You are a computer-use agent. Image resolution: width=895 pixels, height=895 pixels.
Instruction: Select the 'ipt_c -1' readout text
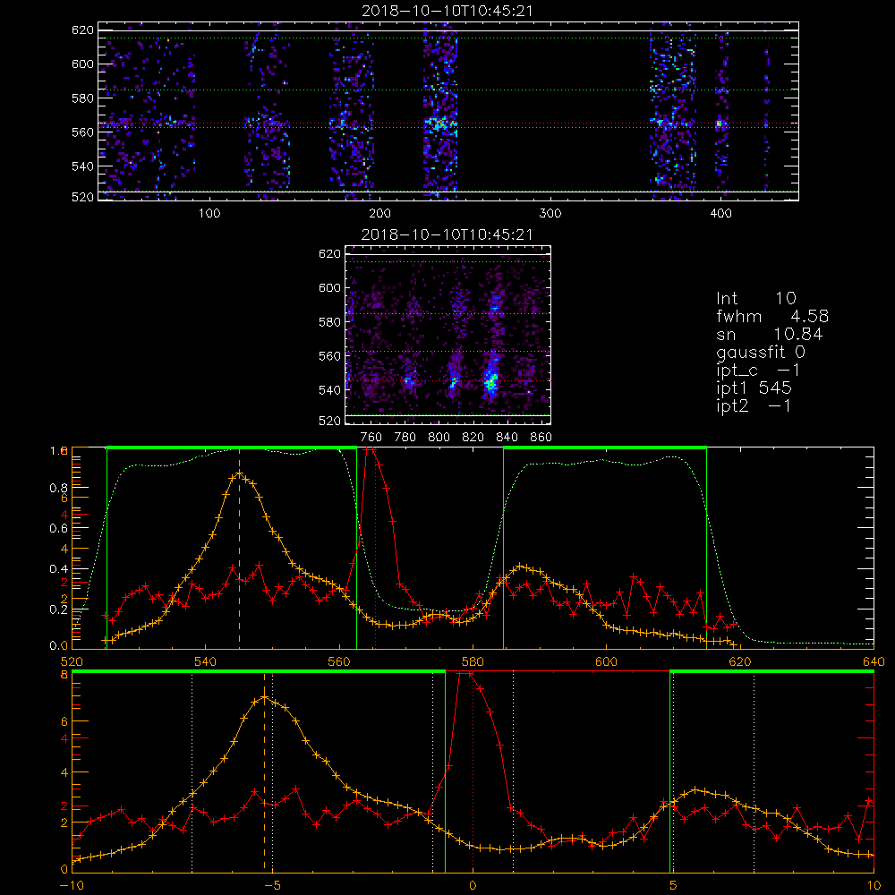point(758,371)
